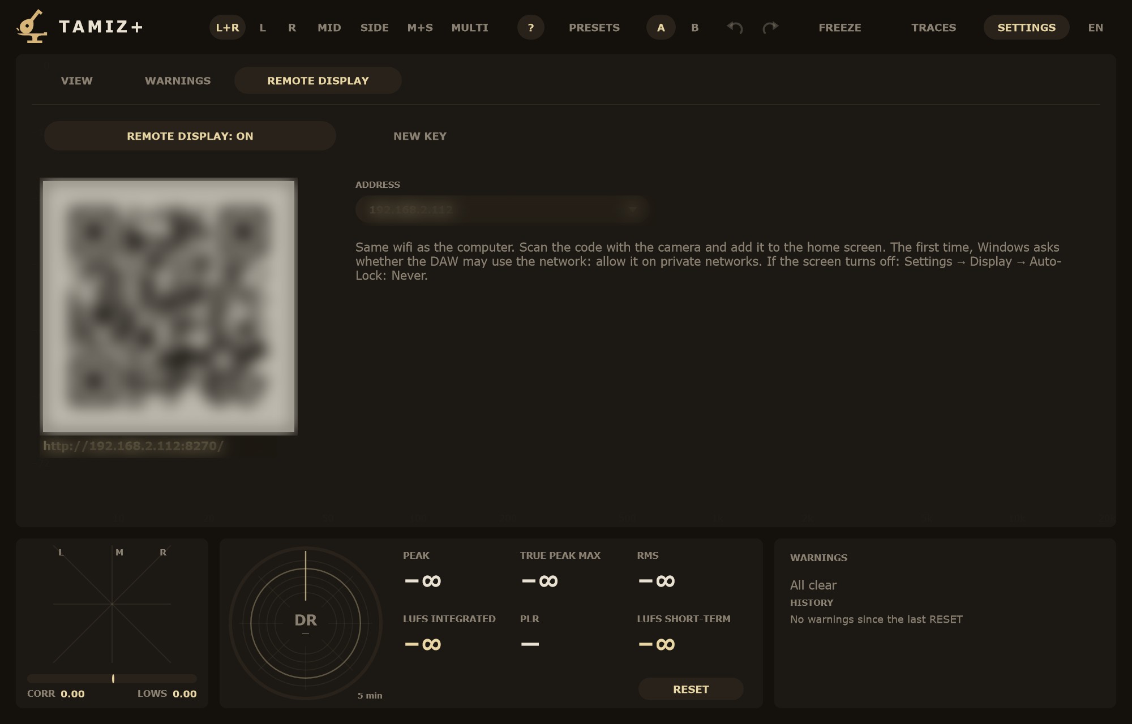Click the correlation meter slider

[x=112, y=679]
